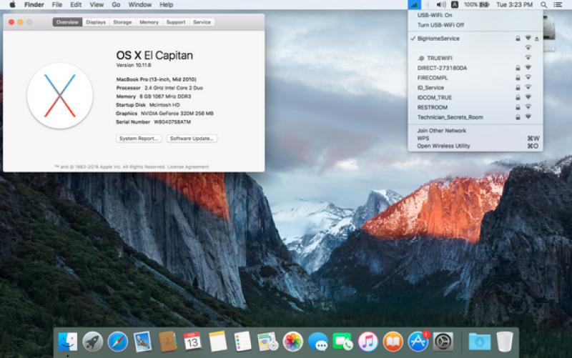Image resolution: width=572 pixels, height=358 pixels.
Task: Click the Tue 3:23 PM clock
Action: (514, 5)
